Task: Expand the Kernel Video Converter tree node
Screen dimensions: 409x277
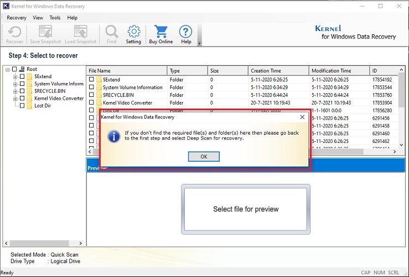Action: coord(15,99)
